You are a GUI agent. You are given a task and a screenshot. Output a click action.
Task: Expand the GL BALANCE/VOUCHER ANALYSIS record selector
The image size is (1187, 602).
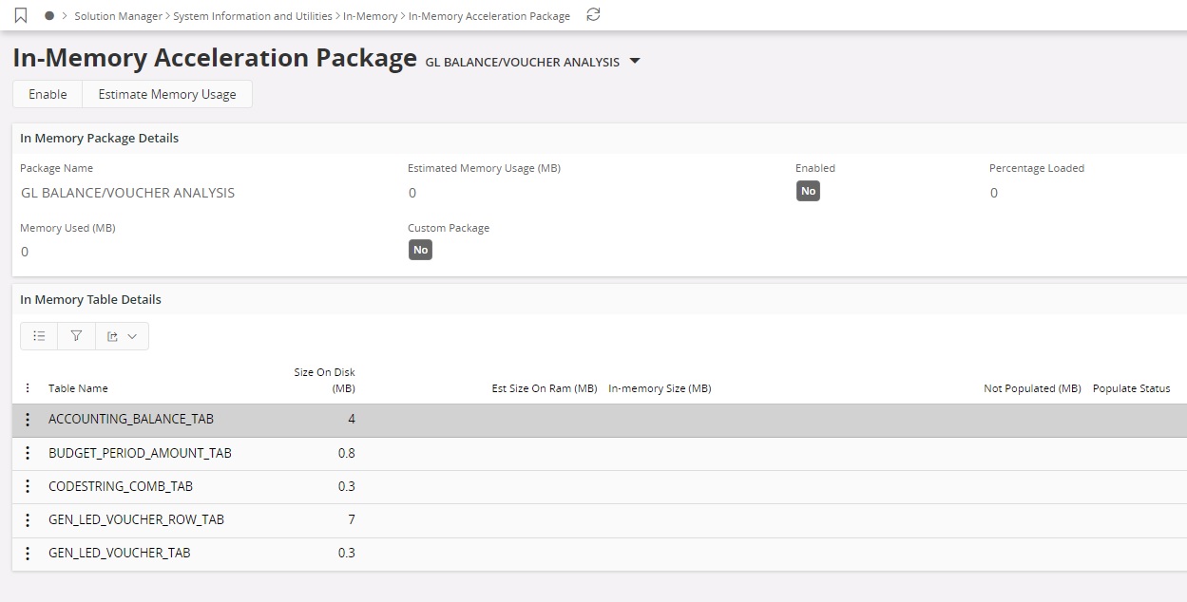(635, 62)
